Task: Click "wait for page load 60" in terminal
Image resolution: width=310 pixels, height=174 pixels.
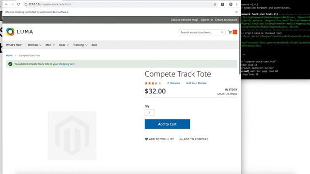Action: (x=264, y=71)
